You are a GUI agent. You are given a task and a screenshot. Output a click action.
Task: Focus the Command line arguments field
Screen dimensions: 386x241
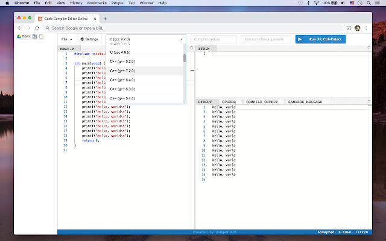[x=265, y=39]
